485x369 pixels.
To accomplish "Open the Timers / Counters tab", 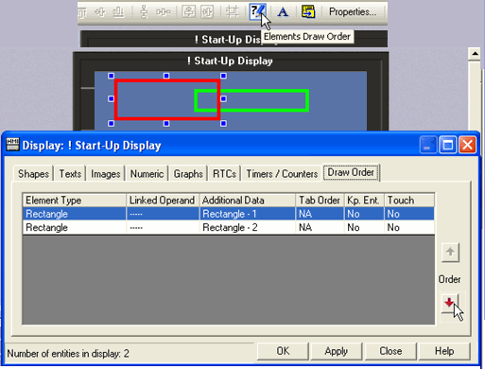I will pyautogui.click(x=282, y=174).
